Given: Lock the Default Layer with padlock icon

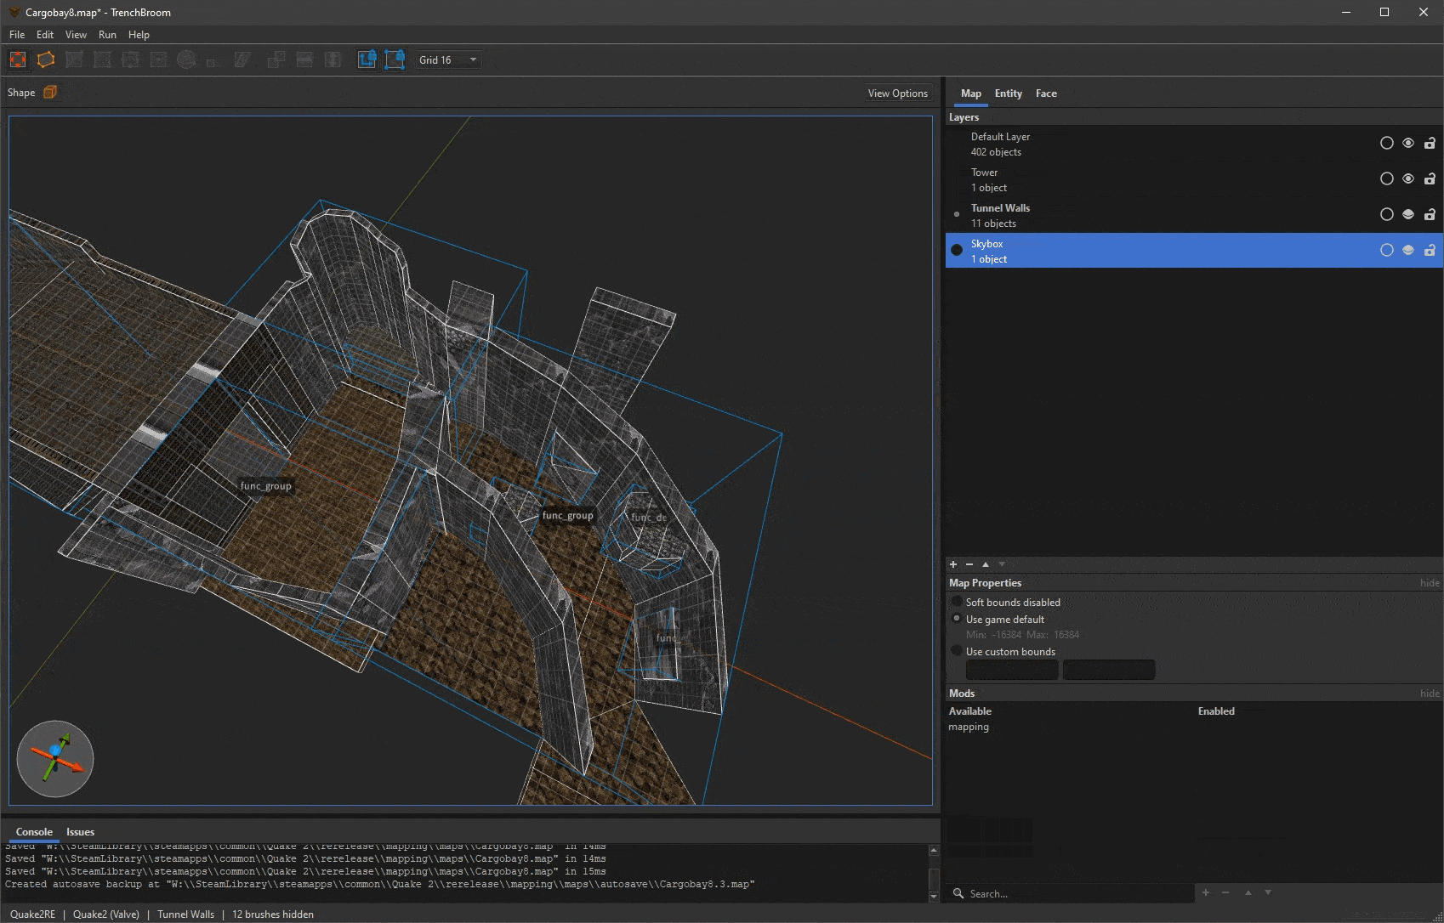Looking at the screenshot, I should (x=1430, y=143).
